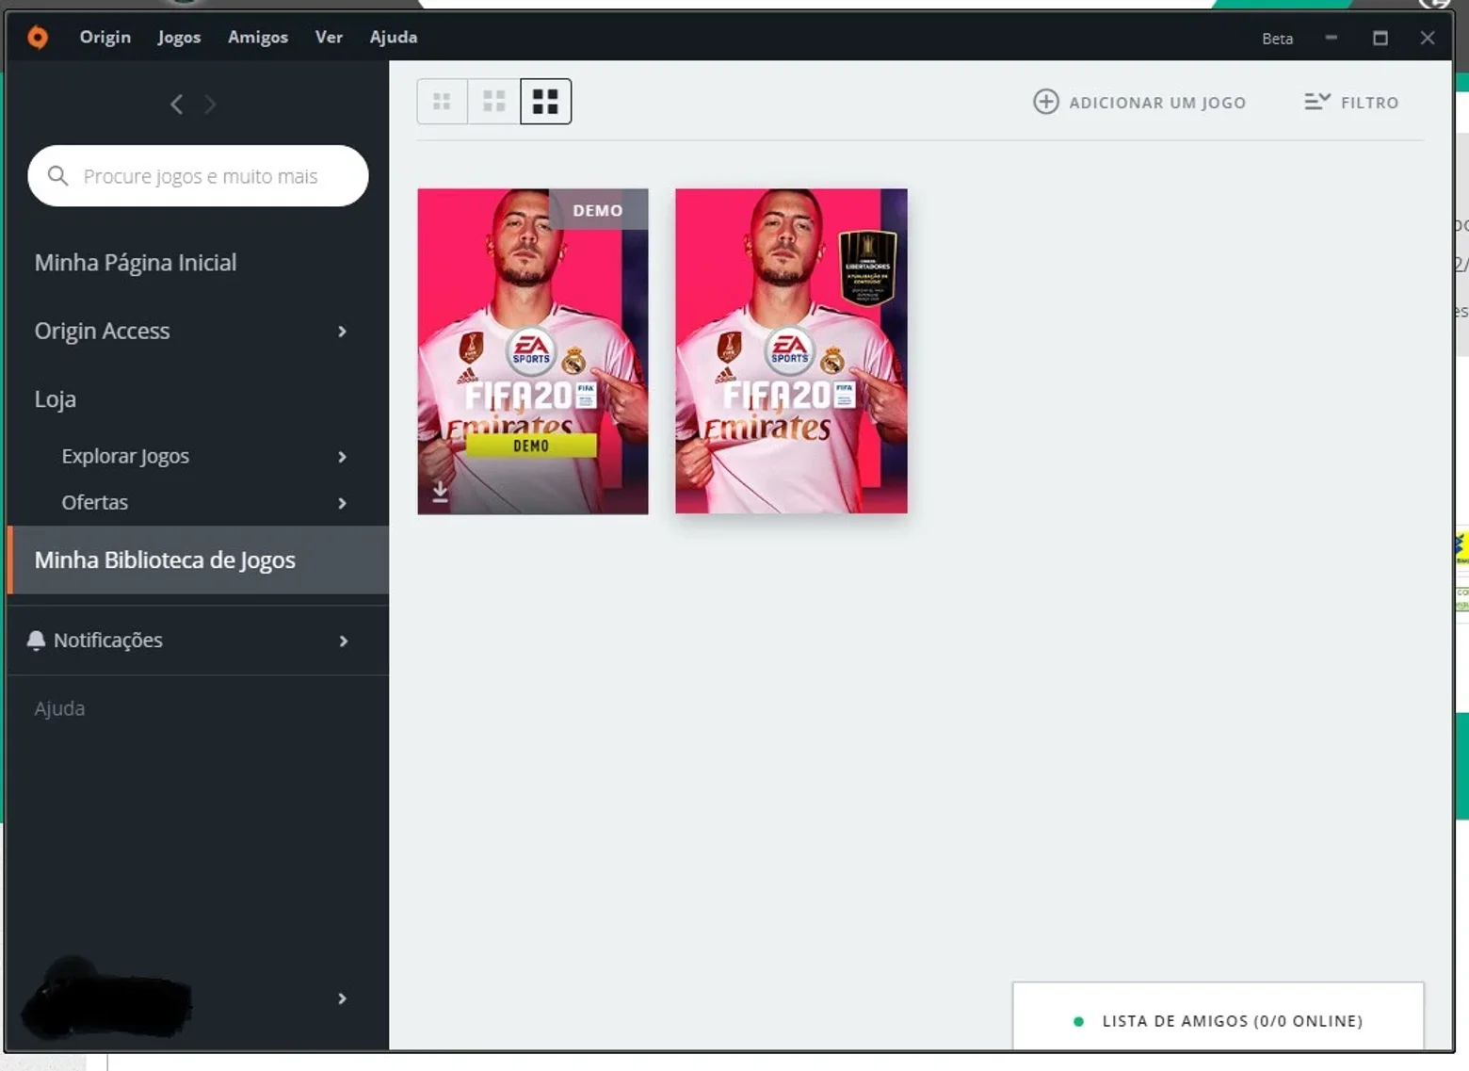Open Explorar Jogos in the sidebar
The height and width of the screenshot is (1071, 1469).
click(x=125, y=456)
